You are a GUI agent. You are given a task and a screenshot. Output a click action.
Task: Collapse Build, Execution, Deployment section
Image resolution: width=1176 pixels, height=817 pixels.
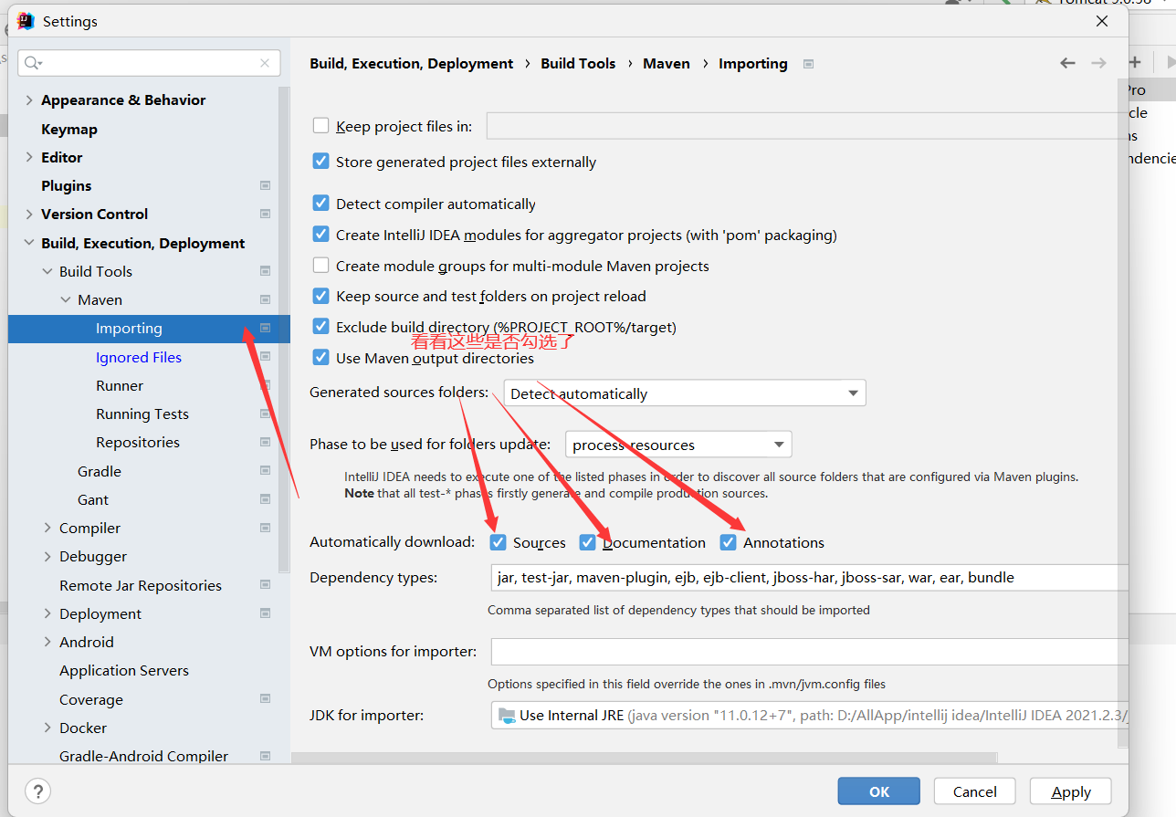click(29, 243)
